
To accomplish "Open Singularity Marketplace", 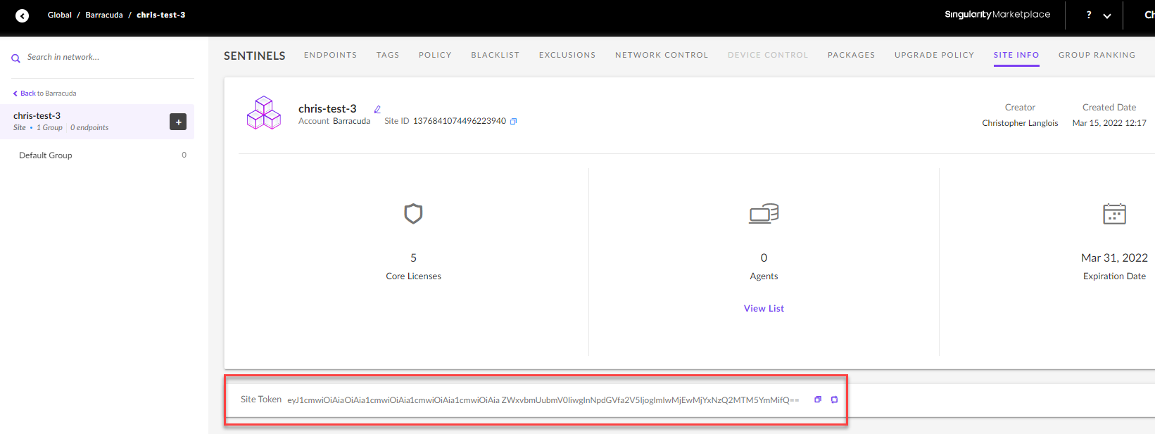I will pyautogui.click(x=997, y=15).
